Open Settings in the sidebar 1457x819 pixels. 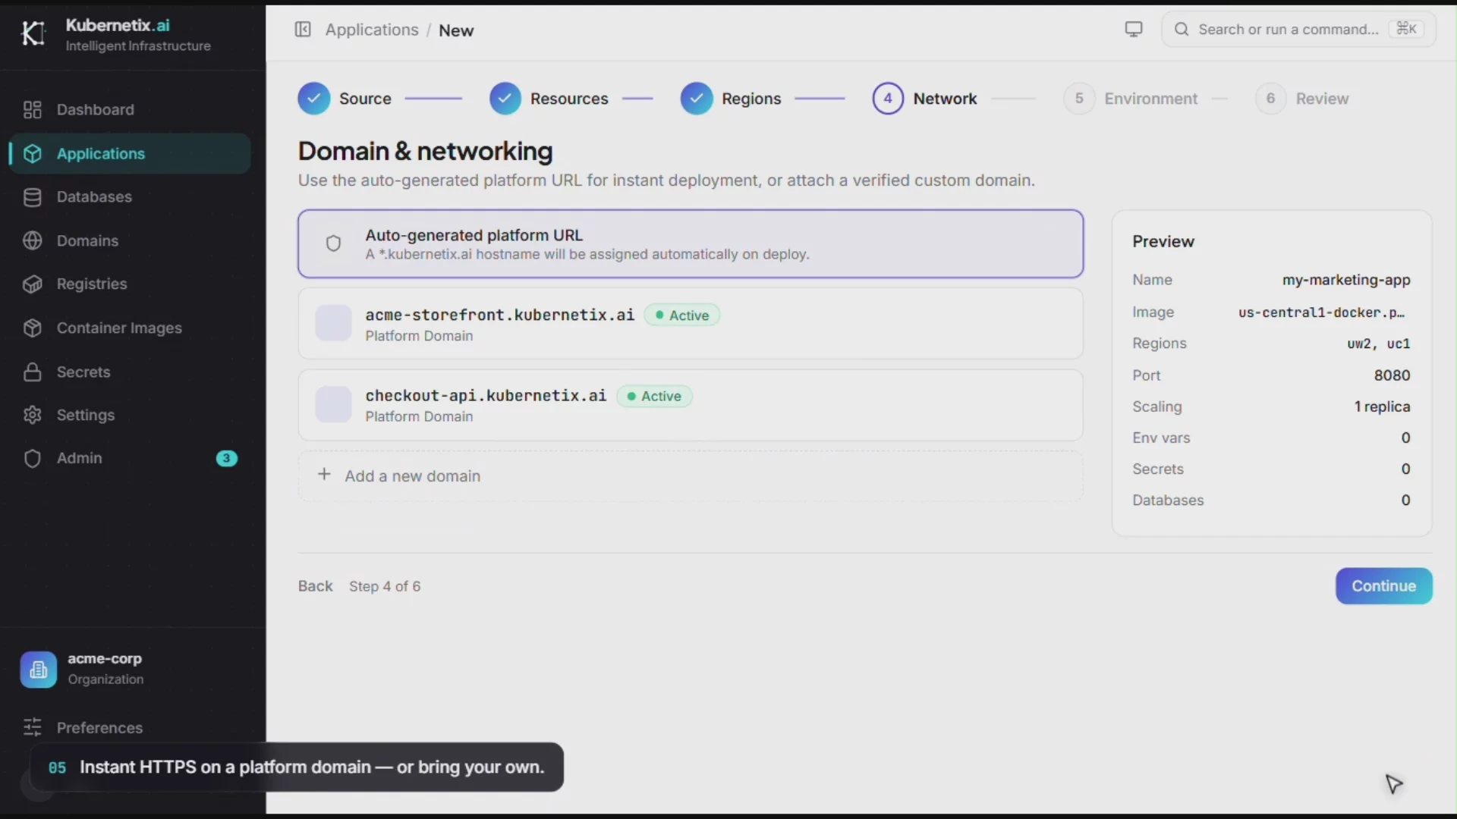click(130, 416)
